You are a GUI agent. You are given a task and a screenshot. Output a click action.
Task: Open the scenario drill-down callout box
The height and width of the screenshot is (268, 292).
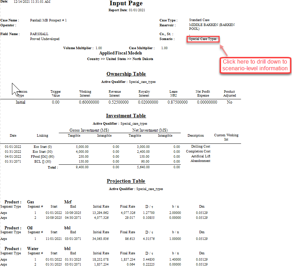255,65
